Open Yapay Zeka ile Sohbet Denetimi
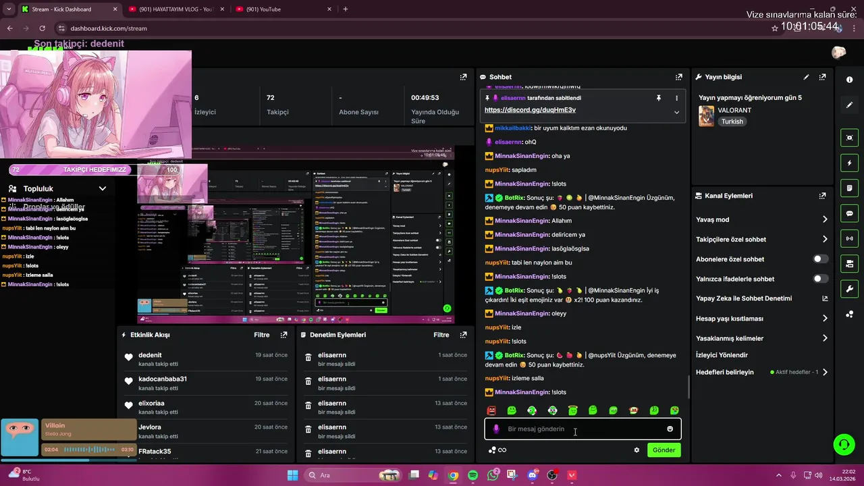Image resolution: width=864 pixels, height=486 pixels. [761, 298]
